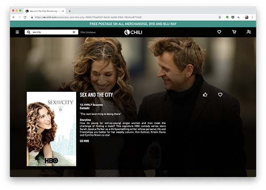This screenshot has height=190, width=266.
Task: Bookmark the page with the star icon
Action: 220,17
